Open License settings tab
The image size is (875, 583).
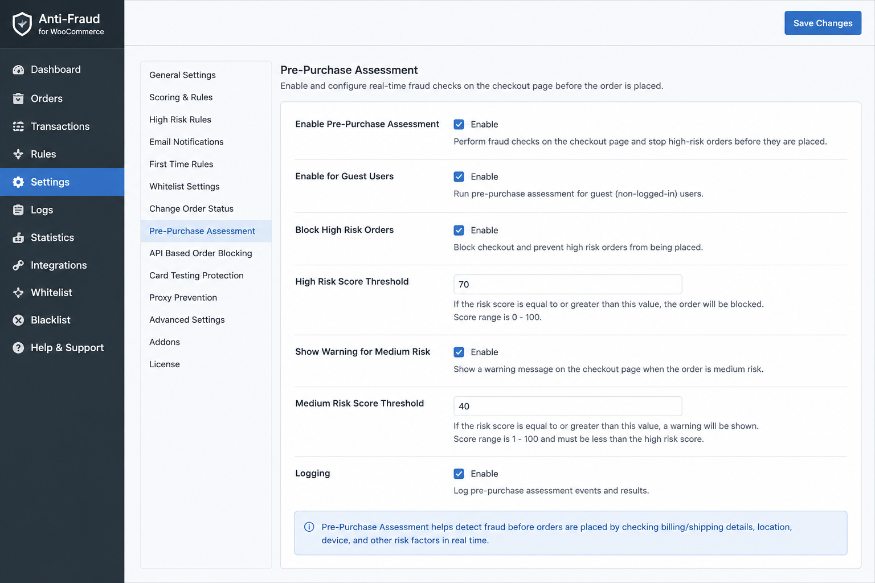(206, 364)
